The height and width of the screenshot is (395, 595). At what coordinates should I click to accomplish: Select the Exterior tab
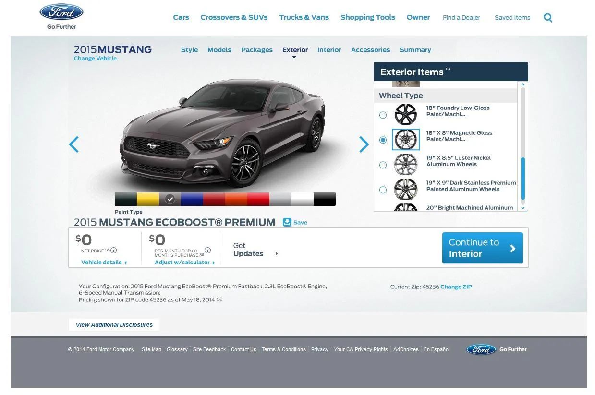pos(295,50)
